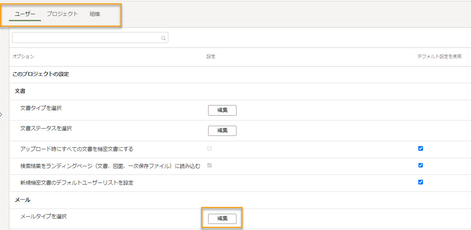The height and width of the screenshot is (230, 471).
Task: Edit 文書ステータスを選択 setting
Action: tap(222, 131)
